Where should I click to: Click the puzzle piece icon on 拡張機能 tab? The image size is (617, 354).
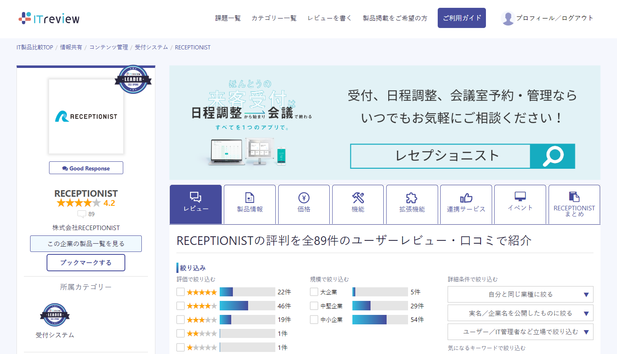[x=412, y=198]
